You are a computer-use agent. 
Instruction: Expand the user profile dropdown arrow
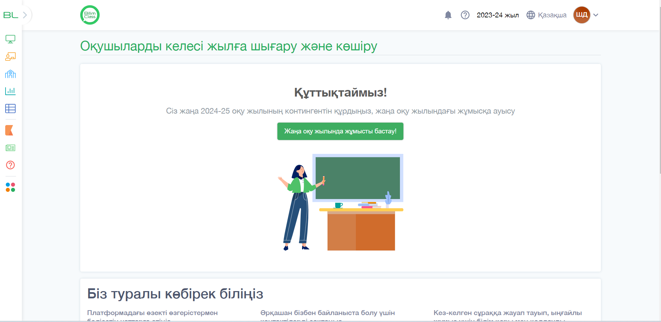coord(596,15)
